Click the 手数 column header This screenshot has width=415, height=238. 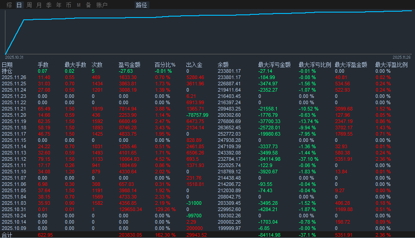[x=43, y=65]
